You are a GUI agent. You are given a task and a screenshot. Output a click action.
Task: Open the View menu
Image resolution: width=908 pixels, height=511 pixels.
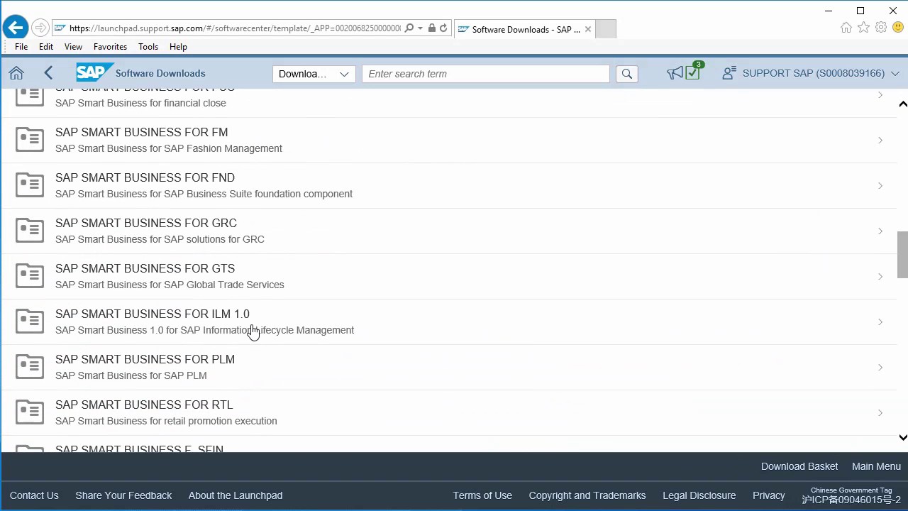pyautogui.click(x=73, y=47)
